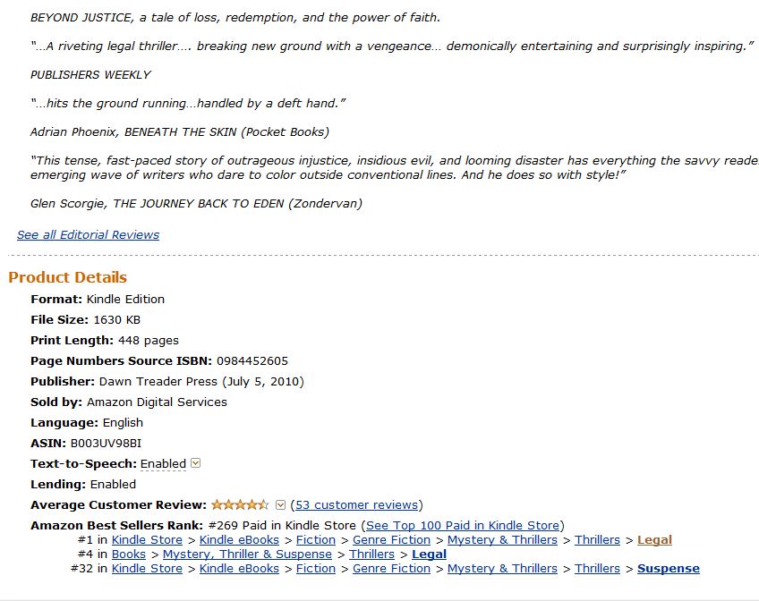Open the Books link in the #4 rank row
This screenshot has height=601, width=759.
tap(129, 554)
